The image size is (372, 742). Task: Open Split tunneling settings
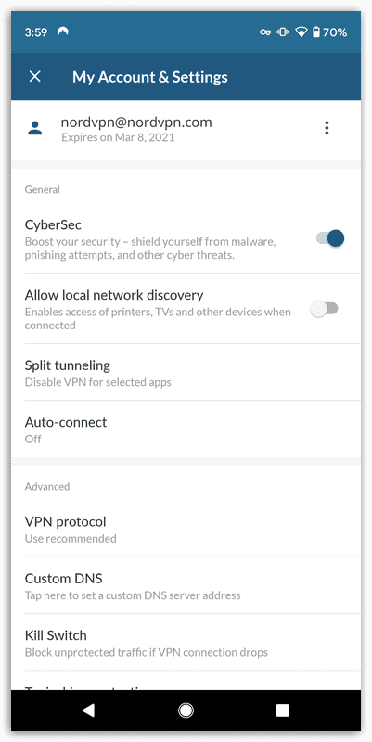(x=186, y=373)
